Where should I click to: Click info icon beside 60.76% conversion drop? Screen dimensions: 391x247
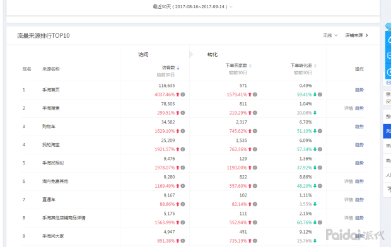[320, 222]
